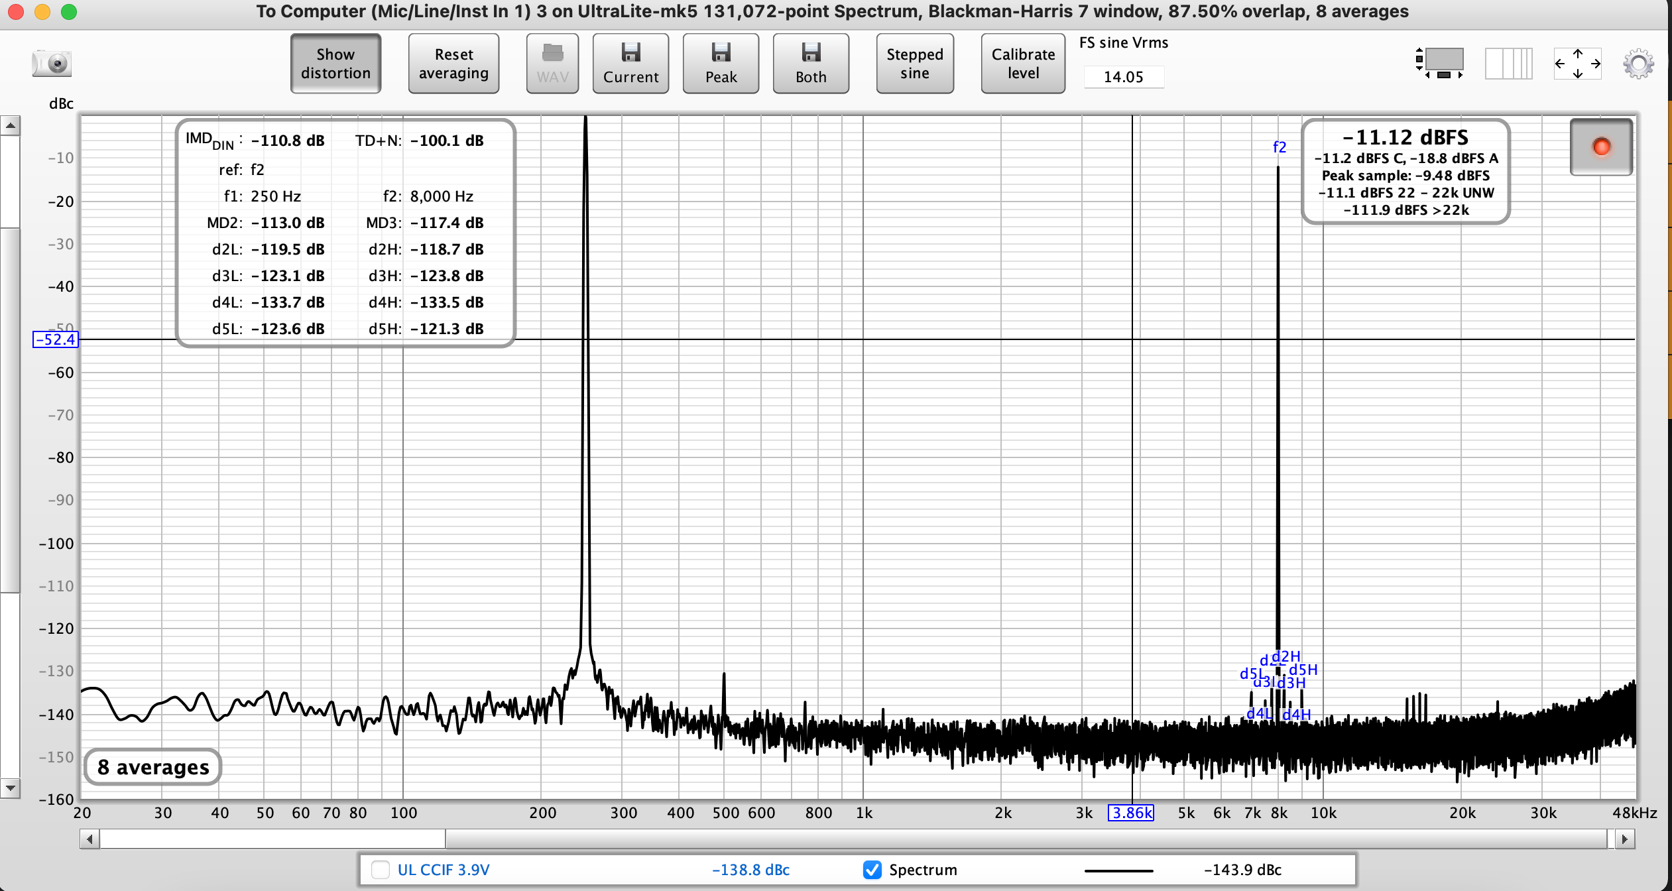1672x891 pixels.
Task: Save the Peak trace
Action: [x=721, y=64]
